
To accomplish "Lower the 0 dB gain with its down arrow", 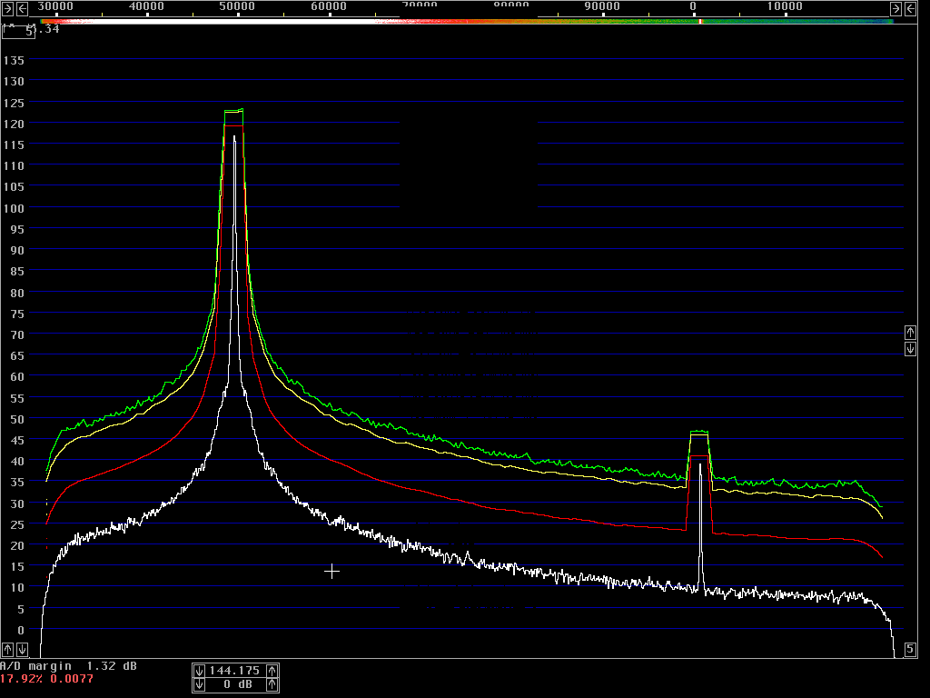I will click(199, 685).
